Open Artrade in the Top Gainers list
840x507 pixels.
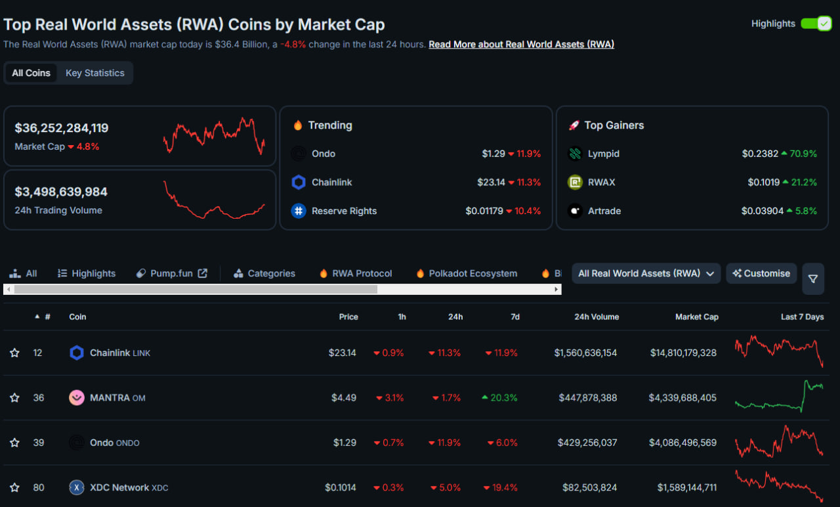pyautogui.click(x=604, y=211)
